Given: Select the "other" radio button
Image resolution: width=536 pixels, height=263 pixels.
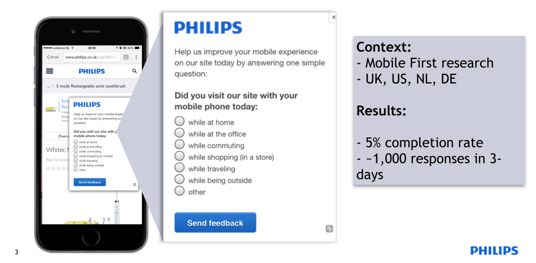Looking at the screenshot, I should (x=180, y=192).
